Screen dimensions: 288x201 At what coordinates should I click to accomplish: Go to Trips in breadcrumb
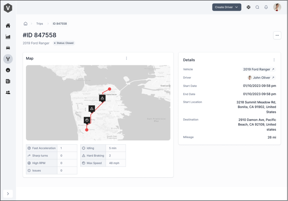click(40, 24)
